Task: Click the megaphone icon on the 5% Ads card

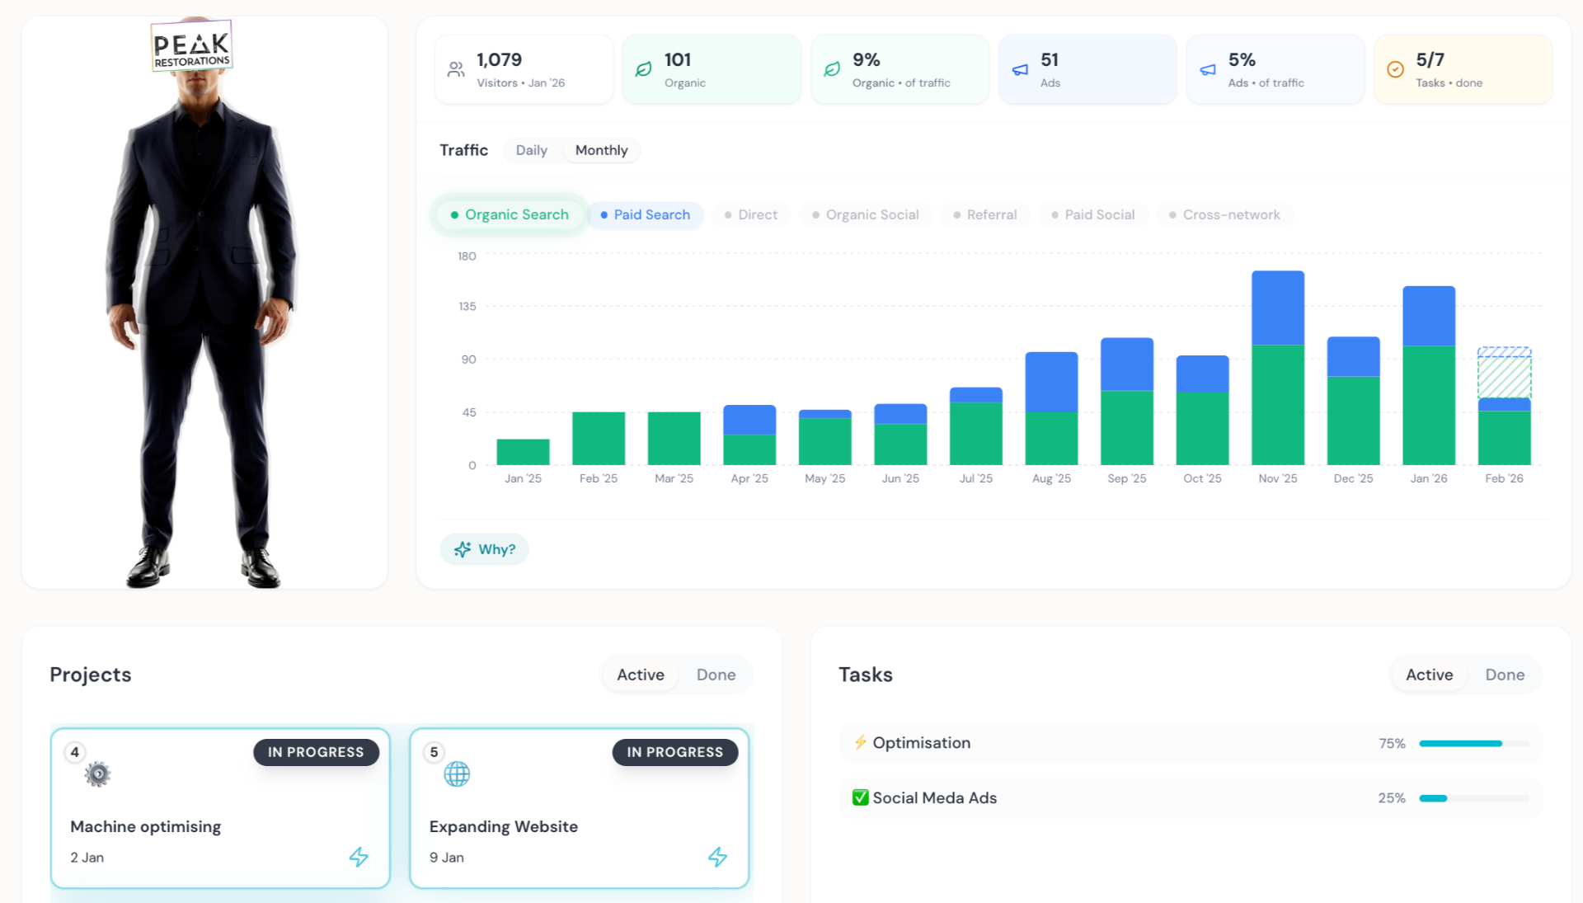Action: pos(1208,70)
